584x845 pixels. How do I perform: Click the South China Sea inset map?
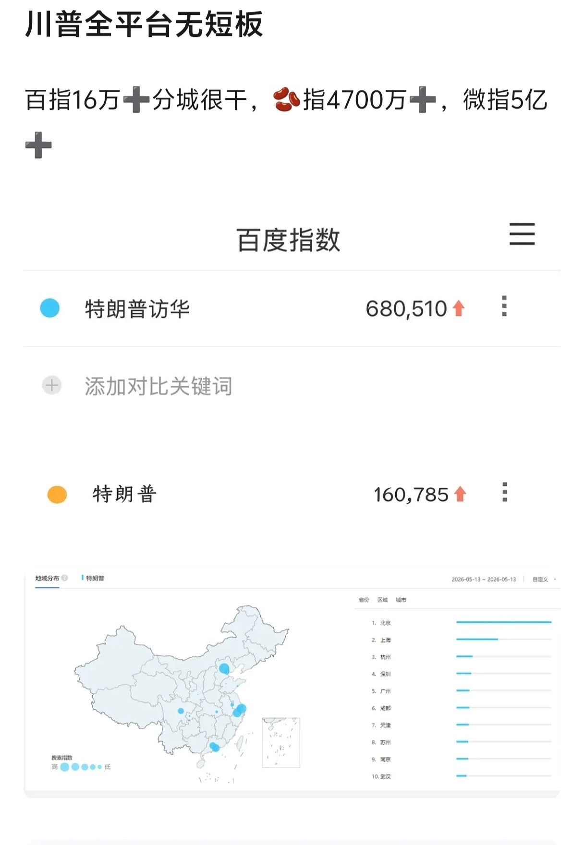click(x=281, y=742)
